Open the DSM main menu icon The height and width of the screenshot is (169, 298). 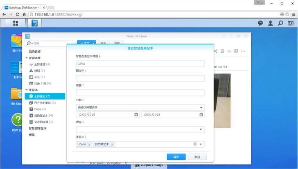16,23
